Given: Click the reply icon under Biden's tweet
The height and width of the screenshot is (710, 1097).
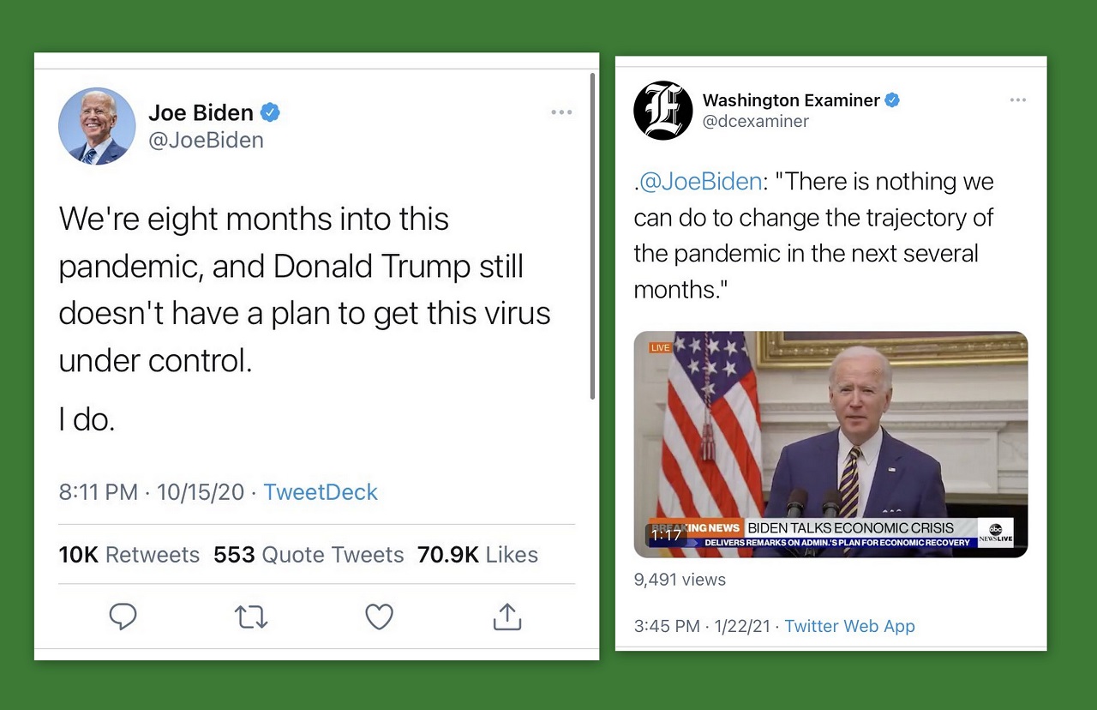Looking at the screenshot, I should [123, 617].
